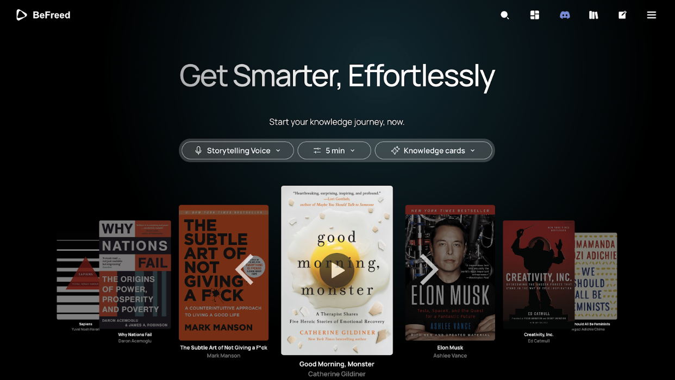Click The Subtle Art title link
Screen dimensions: 675x380
click(223, 347)
